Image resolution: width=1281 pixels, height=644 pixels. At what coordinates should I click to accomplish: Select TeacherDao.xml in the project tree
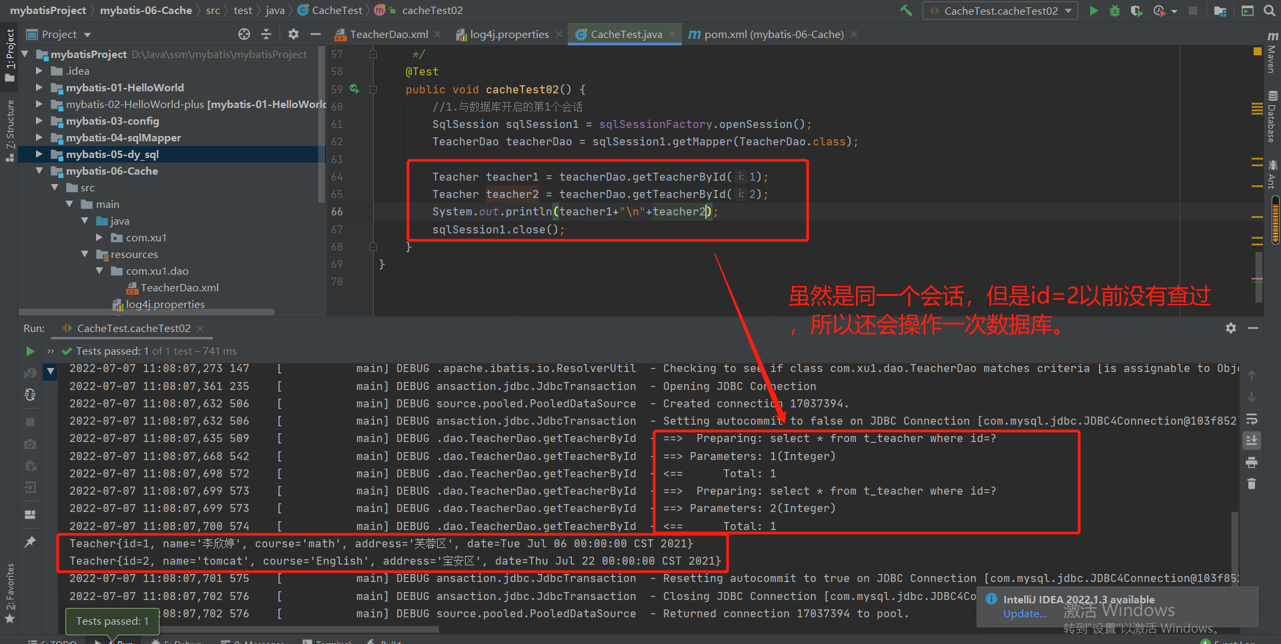[x=179, y=287]
